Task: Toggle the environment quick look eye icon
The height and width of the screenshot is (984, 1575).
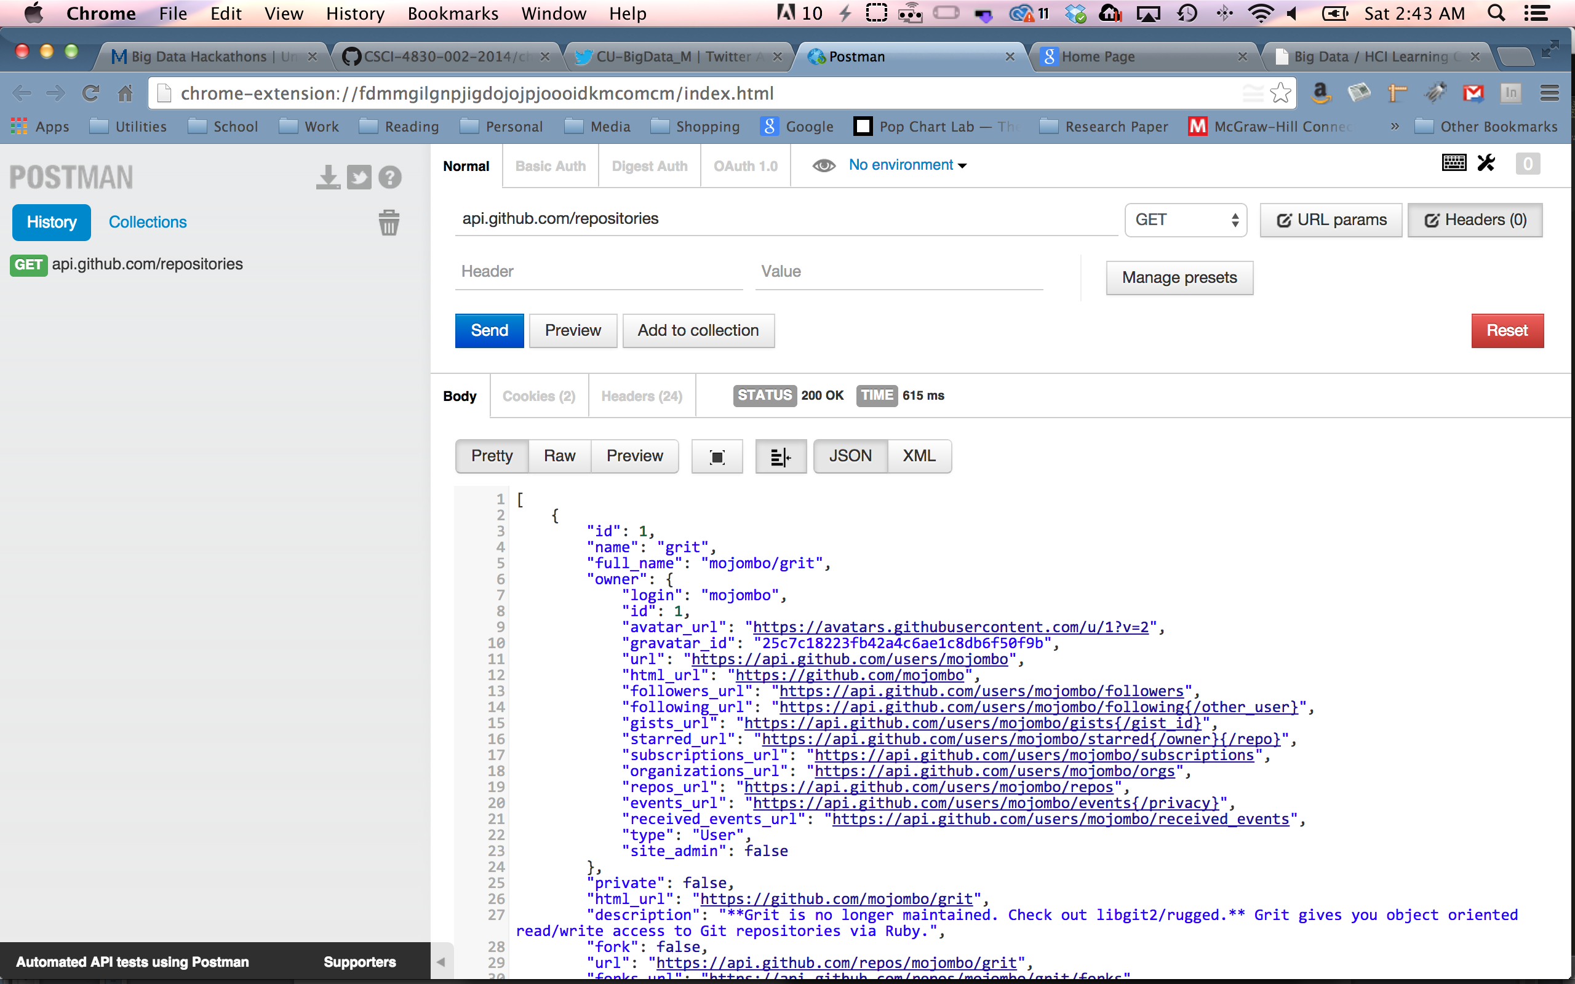Action: pyautogui.click(x=824, y=165)
